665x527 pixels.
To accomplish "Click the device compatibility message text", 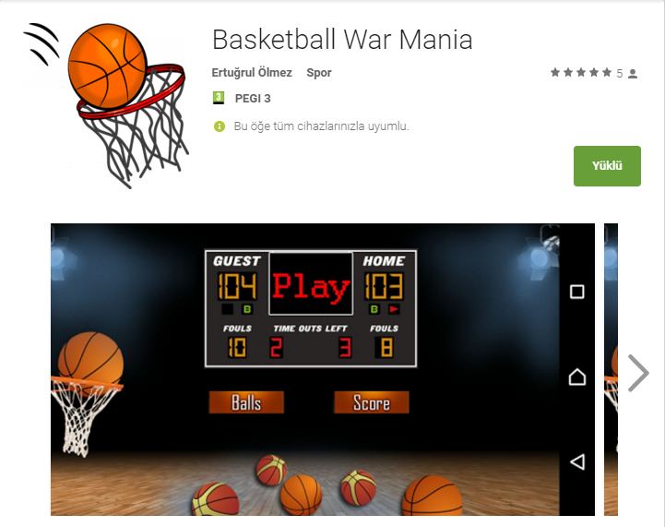I will (321, 126).
